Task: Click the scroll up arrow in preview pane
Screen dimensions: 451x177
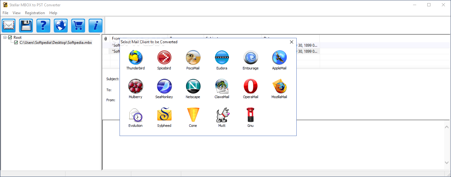Action: [447, 127]
